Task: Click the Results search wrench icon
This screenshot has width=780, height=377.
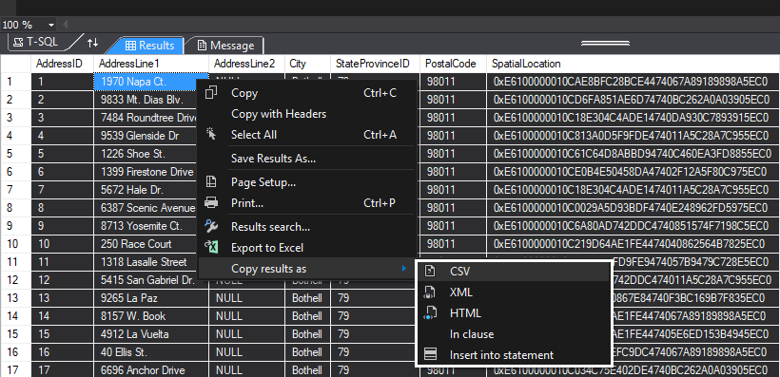Action: coord(211,227)
